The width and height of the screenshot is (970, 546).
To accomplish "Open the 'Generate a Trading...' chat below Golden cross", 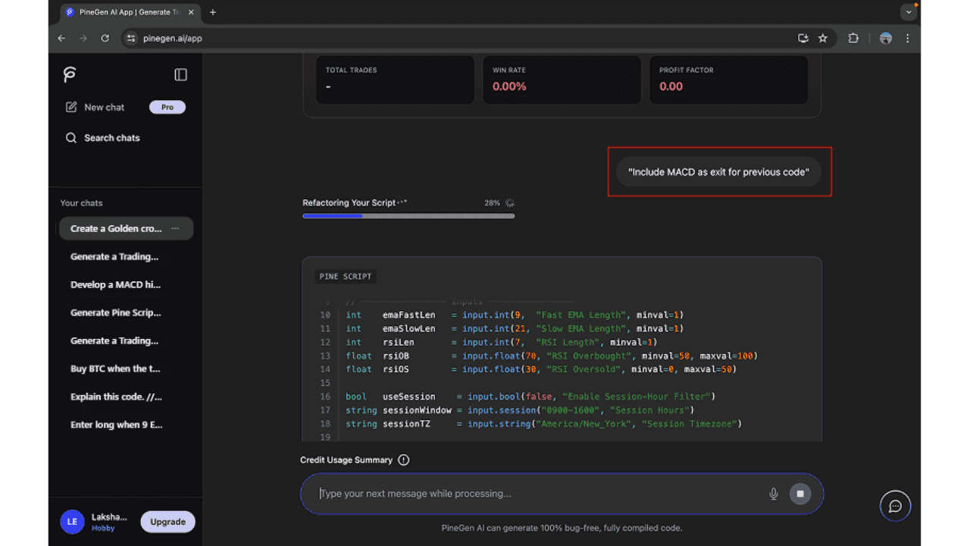I will [x=114, y=256].
